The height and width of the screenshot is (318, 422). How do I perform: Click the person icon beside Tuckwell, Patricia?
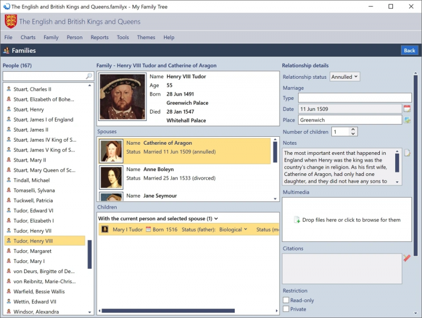click(x=9, y=200)
